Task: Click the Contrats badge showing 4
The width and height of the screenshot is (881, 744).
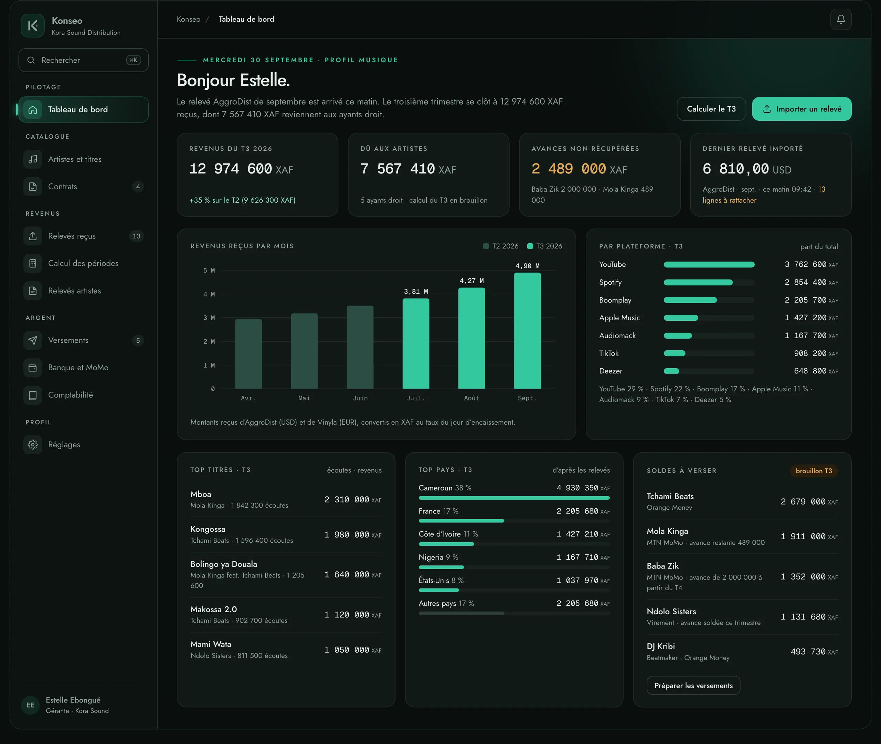Action: tap(138, 187)
